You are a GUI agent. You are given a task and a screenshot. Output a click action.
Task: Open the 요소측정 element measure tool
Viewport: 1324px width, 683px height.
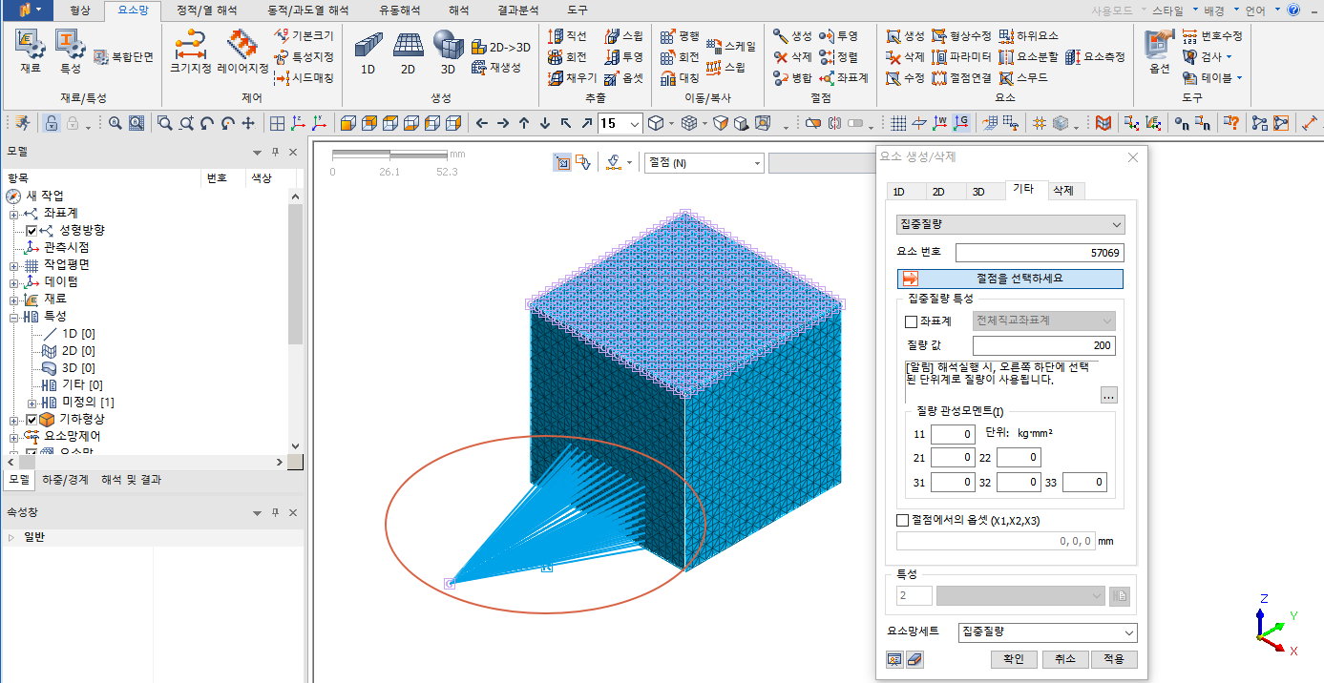pyautogui.click(x=1095, y=57)
